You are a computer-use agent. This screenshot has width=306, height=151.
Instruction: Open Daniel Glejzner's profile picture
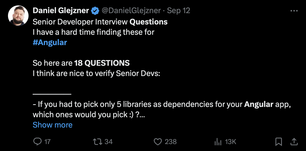(x=18, y=15)
